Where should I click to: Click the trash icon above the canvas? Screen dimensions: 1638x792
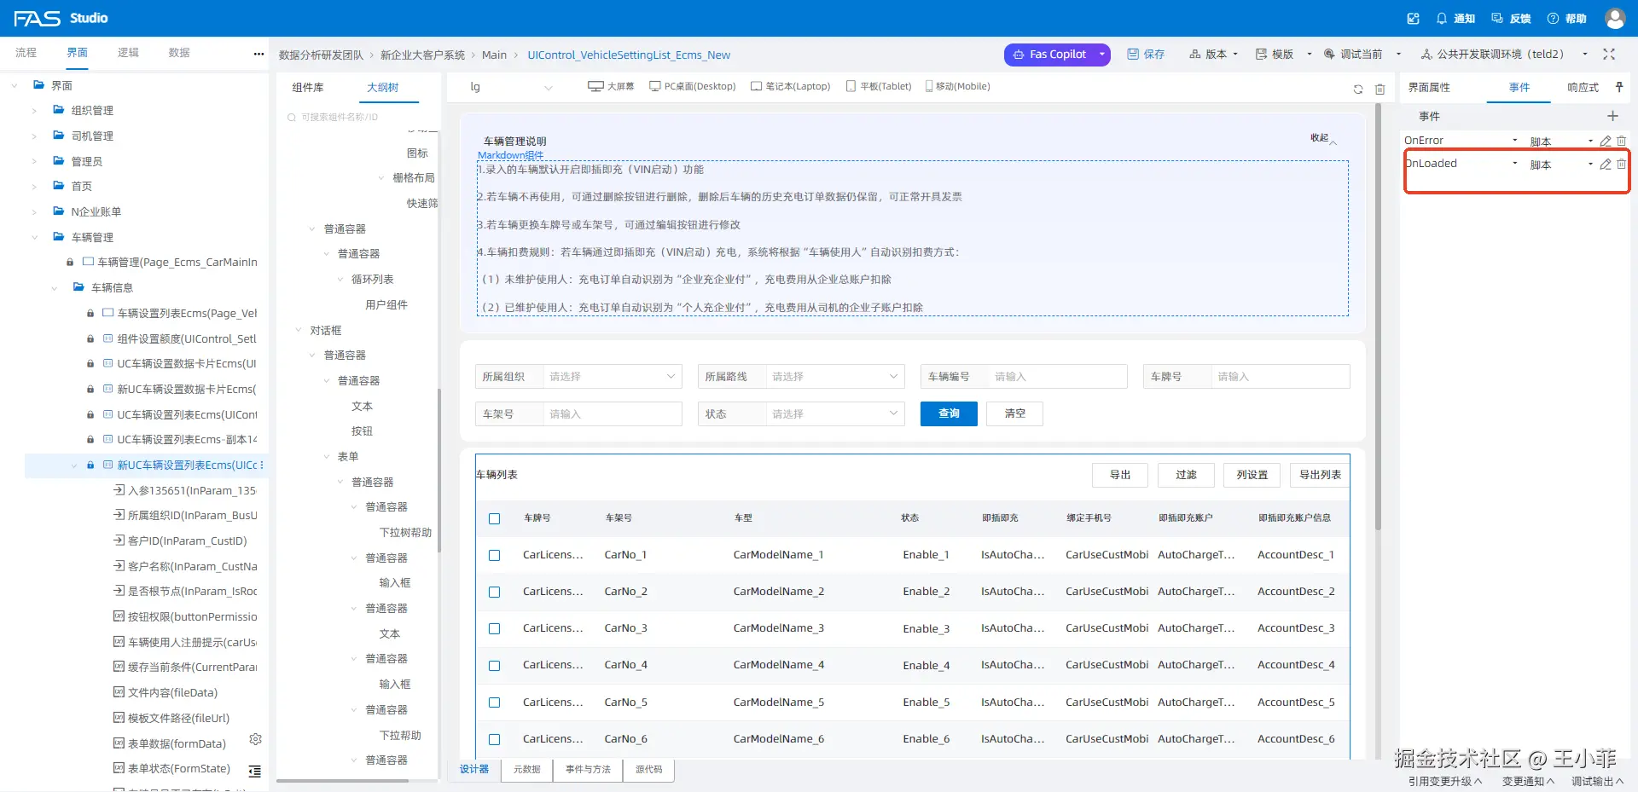[x=1380, y=89]
